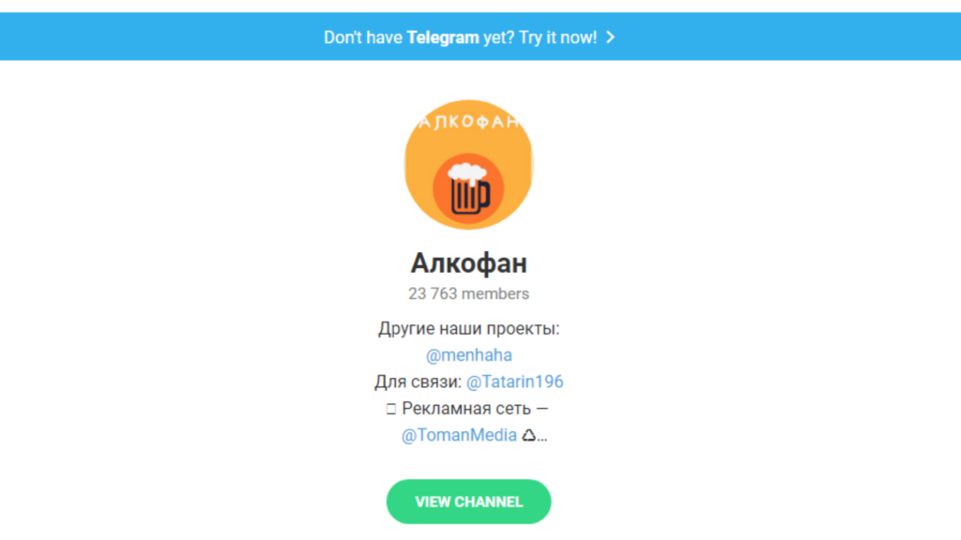Screen dimensions: 961x540
Task: Click 'Другие наши проекты:' text
Action: 469,329
